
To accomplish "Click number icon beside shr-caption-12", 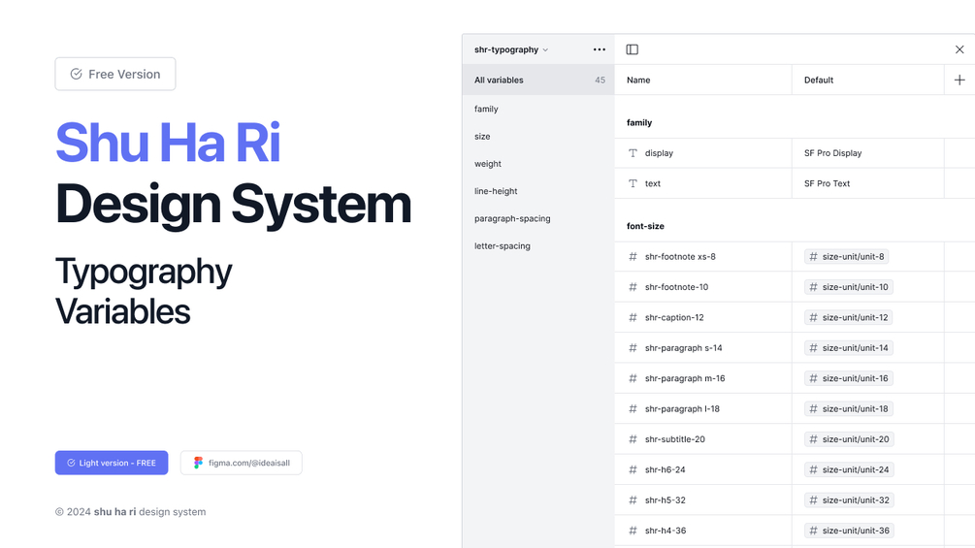I will click(633, 317).
